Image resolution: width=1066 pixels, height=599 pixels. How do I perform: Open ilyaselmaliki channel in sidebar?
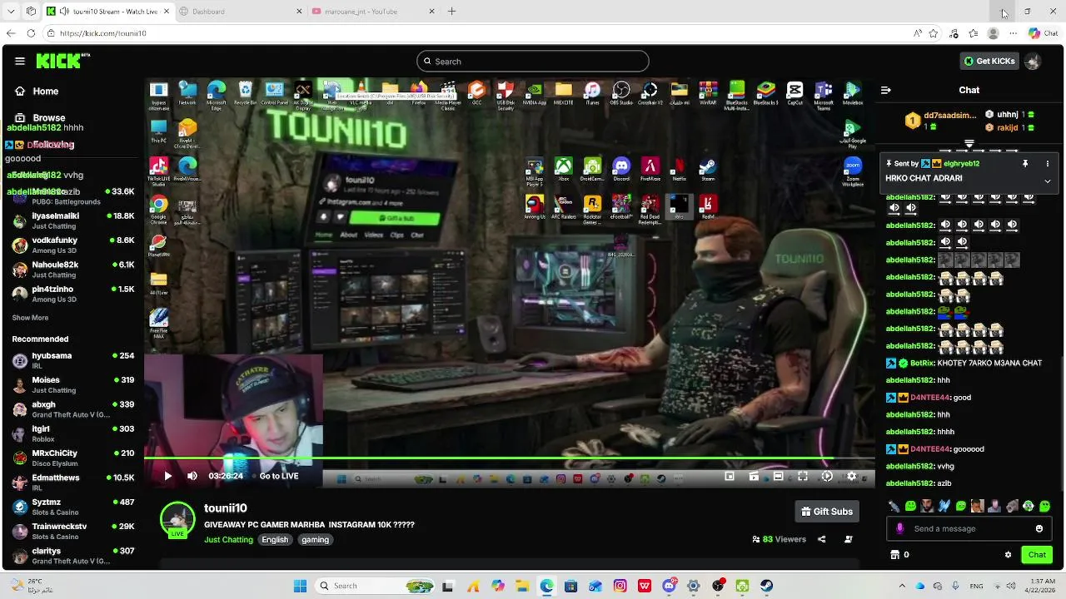coord(73,220)
